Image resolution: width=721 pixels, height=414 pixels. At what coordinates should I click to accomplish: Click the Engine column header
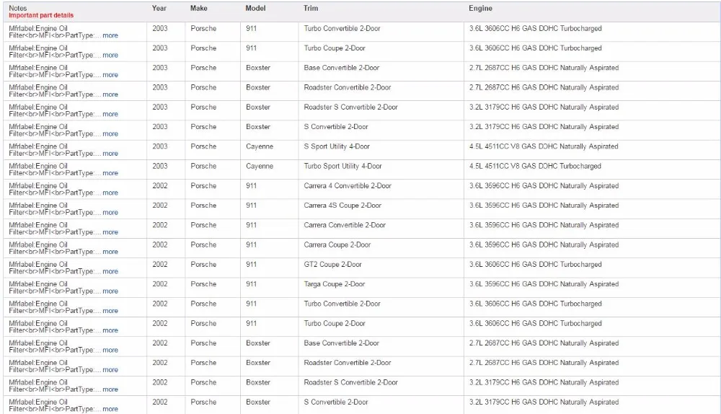480,8
